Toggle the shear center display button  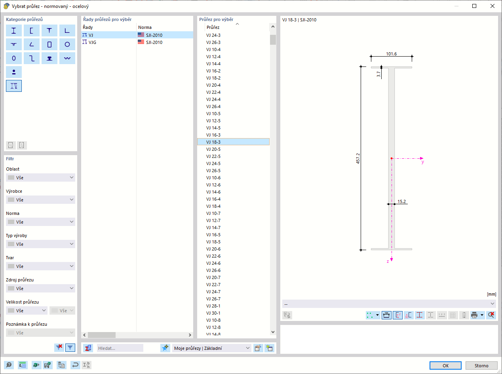pos(409,315)
